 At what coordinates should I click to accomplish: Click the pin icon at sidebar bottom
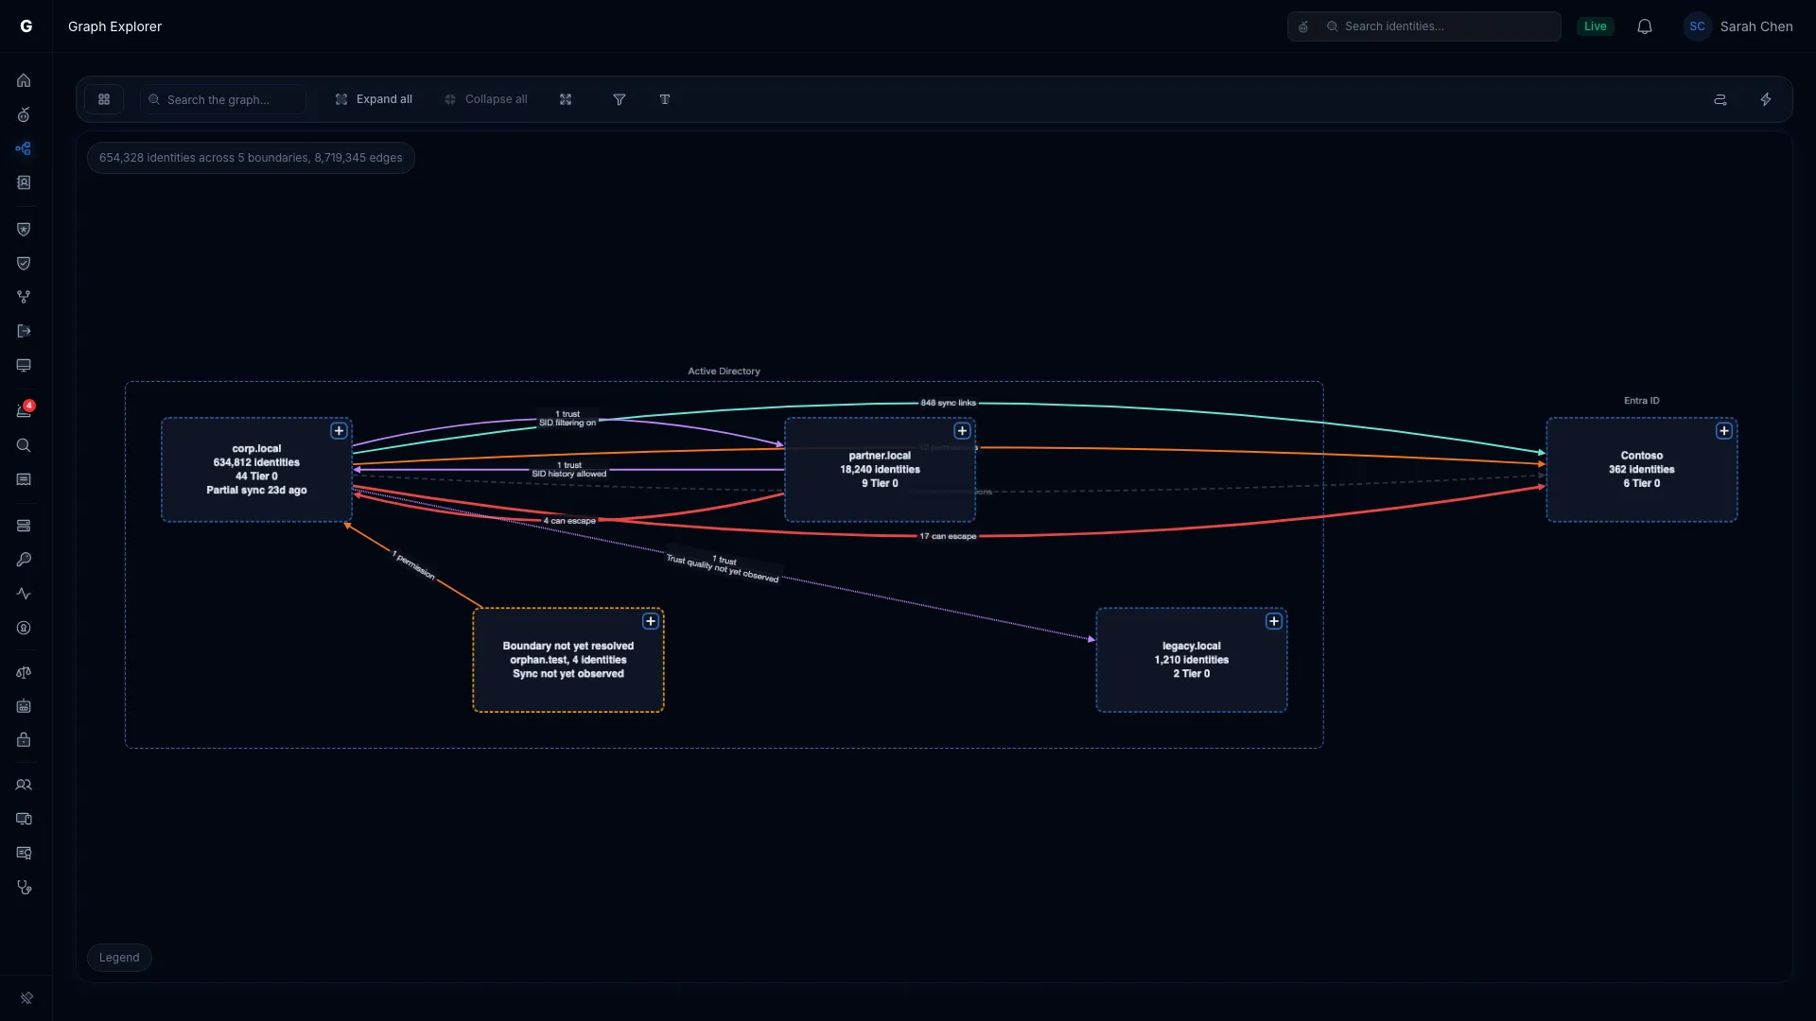(26, 997)
